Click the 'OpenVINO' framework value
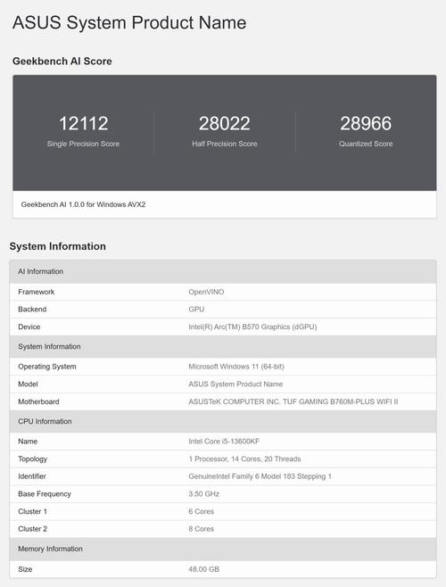The image size is (446, 587). point(206,292)
